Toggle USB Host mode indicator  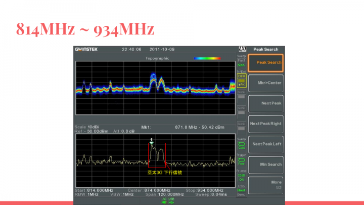(241, 190)
